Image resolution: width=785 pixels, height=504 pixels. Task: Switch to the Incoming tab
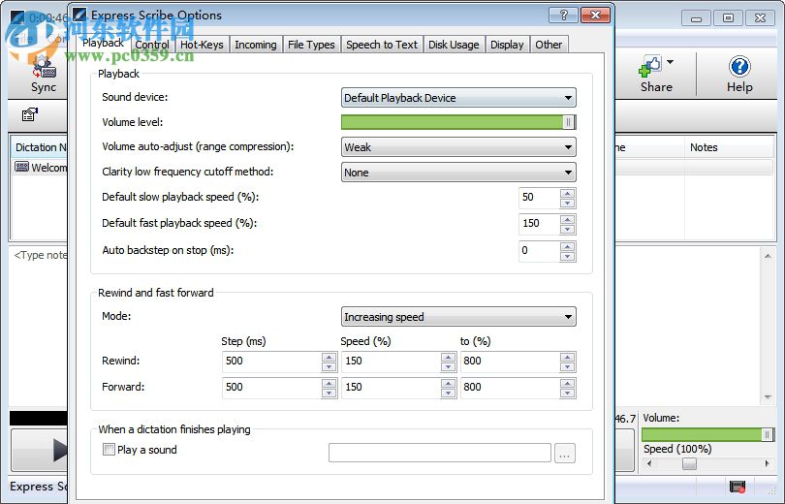tap(255, 45)
